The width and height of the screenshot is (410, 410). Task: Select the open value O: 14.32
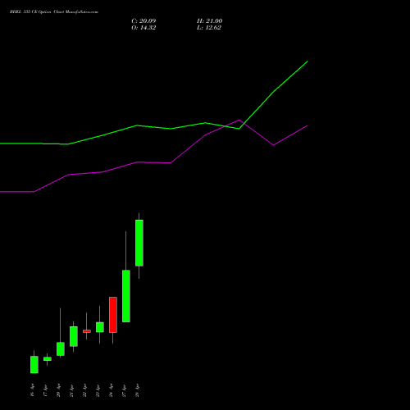(143, 28)
